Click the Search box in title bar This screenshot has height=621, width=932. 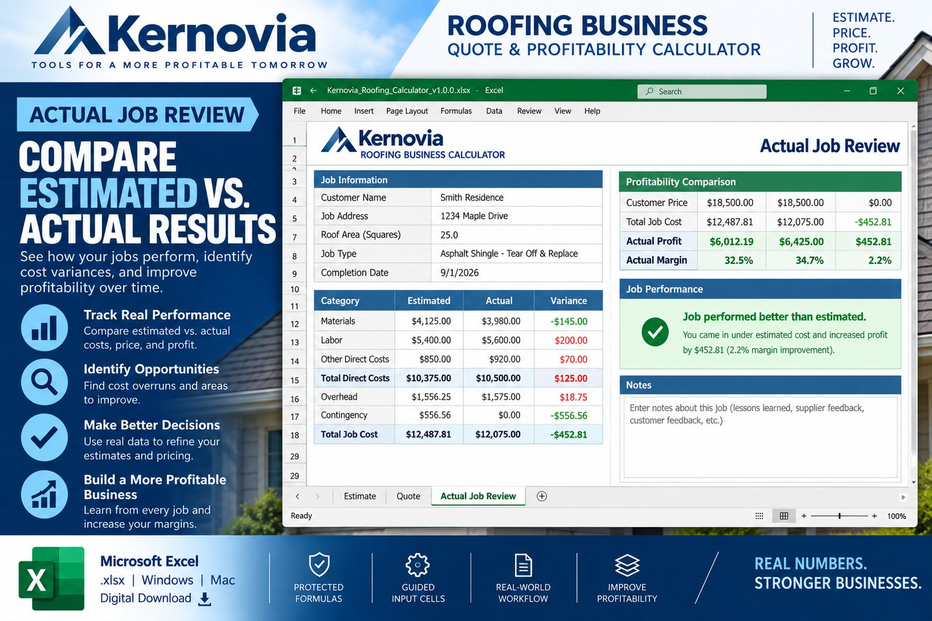[x=702, y=91]
